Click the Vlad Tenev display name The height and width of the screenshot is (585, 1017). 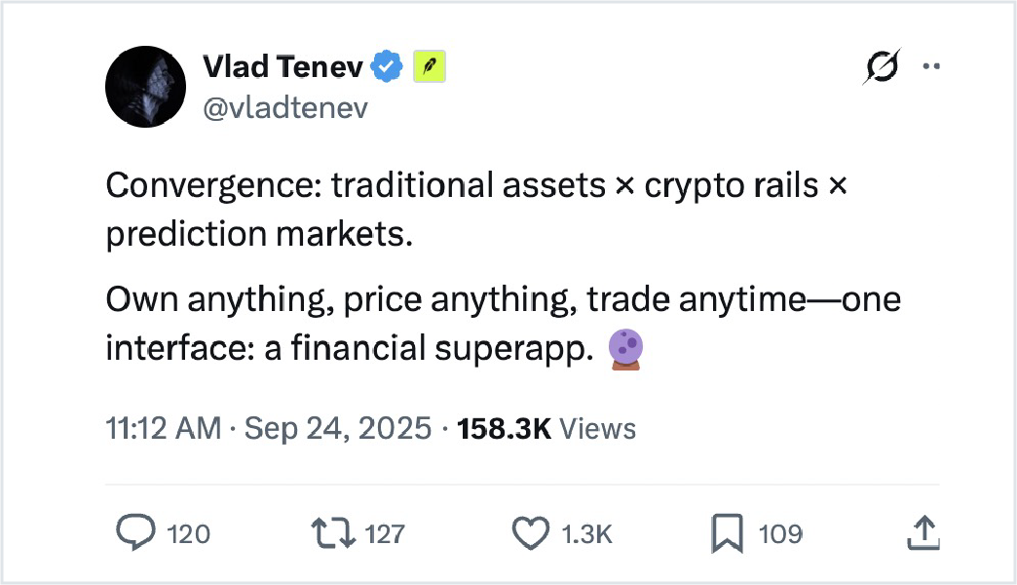tap(283, 67)
